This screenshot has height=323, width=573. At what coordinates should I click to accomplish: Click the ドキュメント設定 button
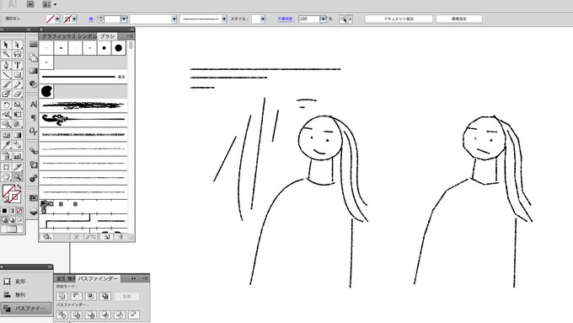399,19
